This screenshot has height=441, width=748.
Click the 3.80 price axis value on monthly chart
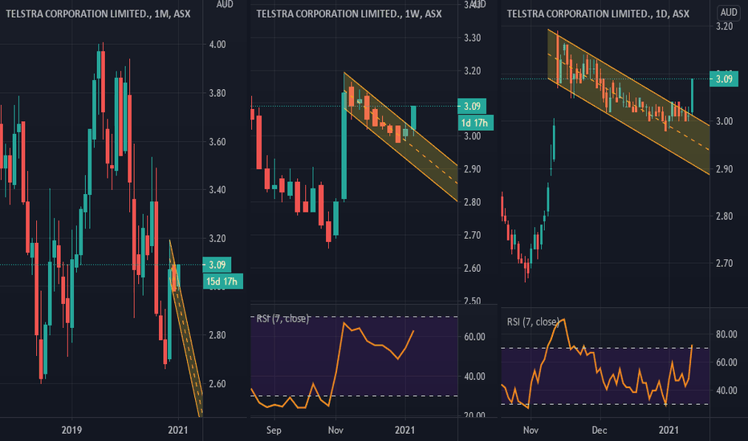pyautogui.click(x=217, y=93)
